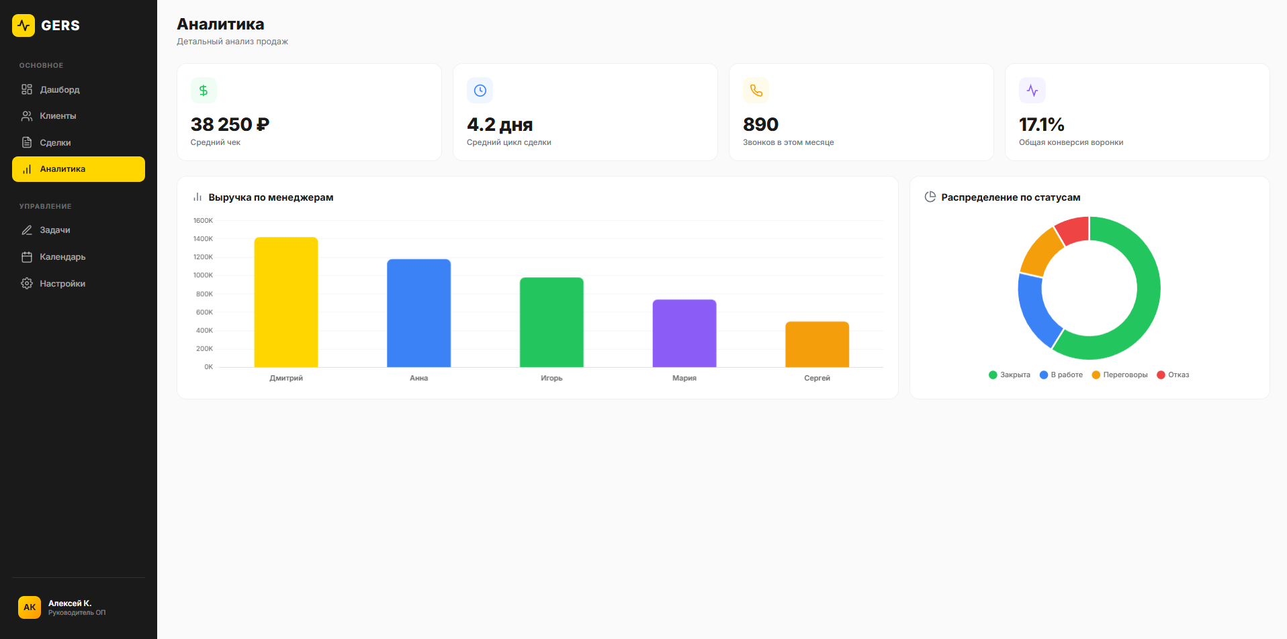This screenshot has height=639, width=1287.
Task: Click the blue clock icon
Action: click(x=480, y=91)
